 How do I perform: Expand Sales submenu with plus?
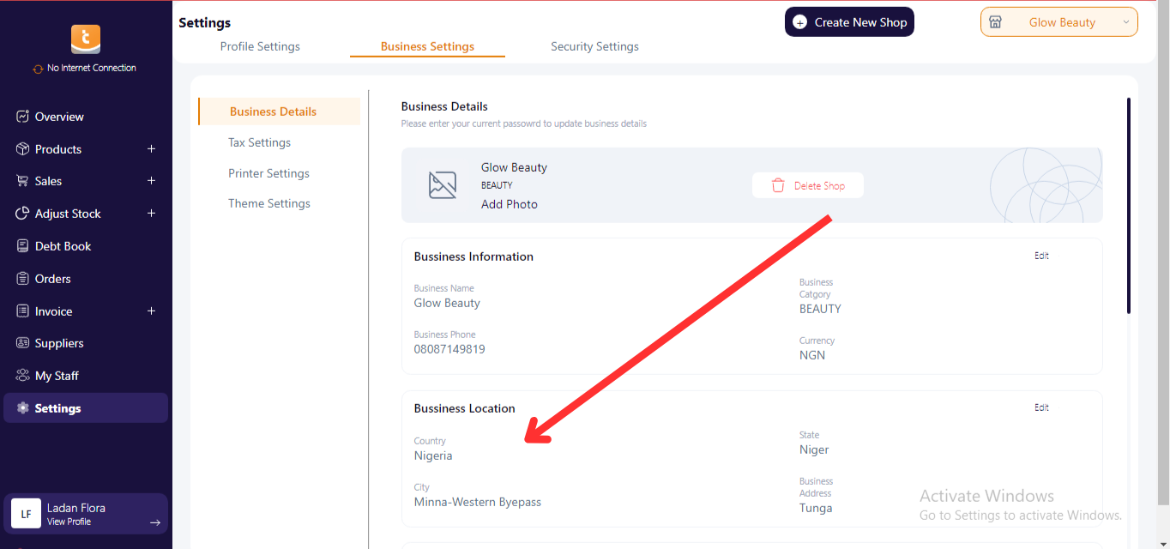(151, 181)
